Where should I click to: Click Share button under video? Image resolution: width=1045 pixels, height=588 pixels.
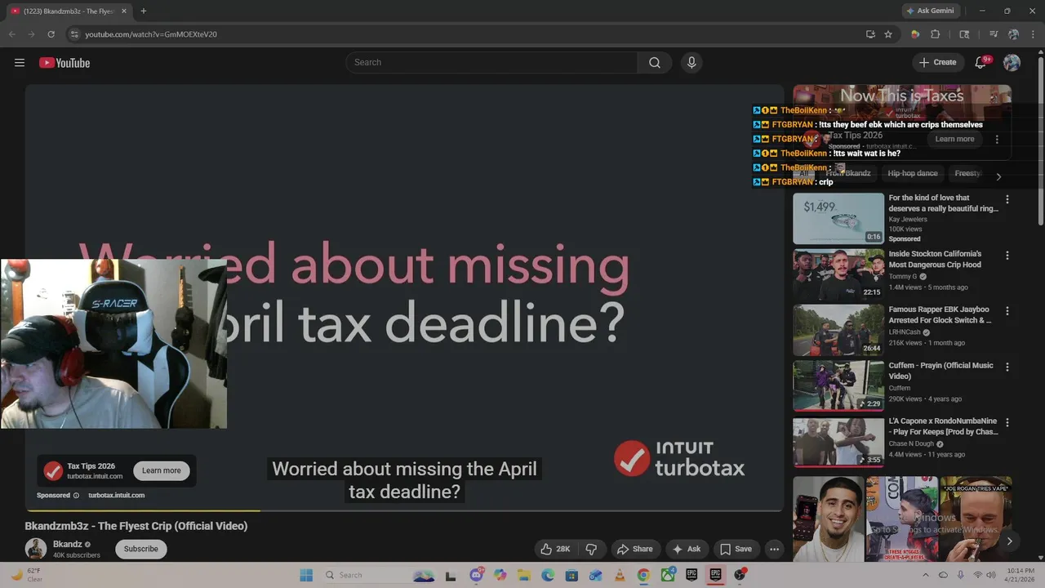[x=634, y=549]
